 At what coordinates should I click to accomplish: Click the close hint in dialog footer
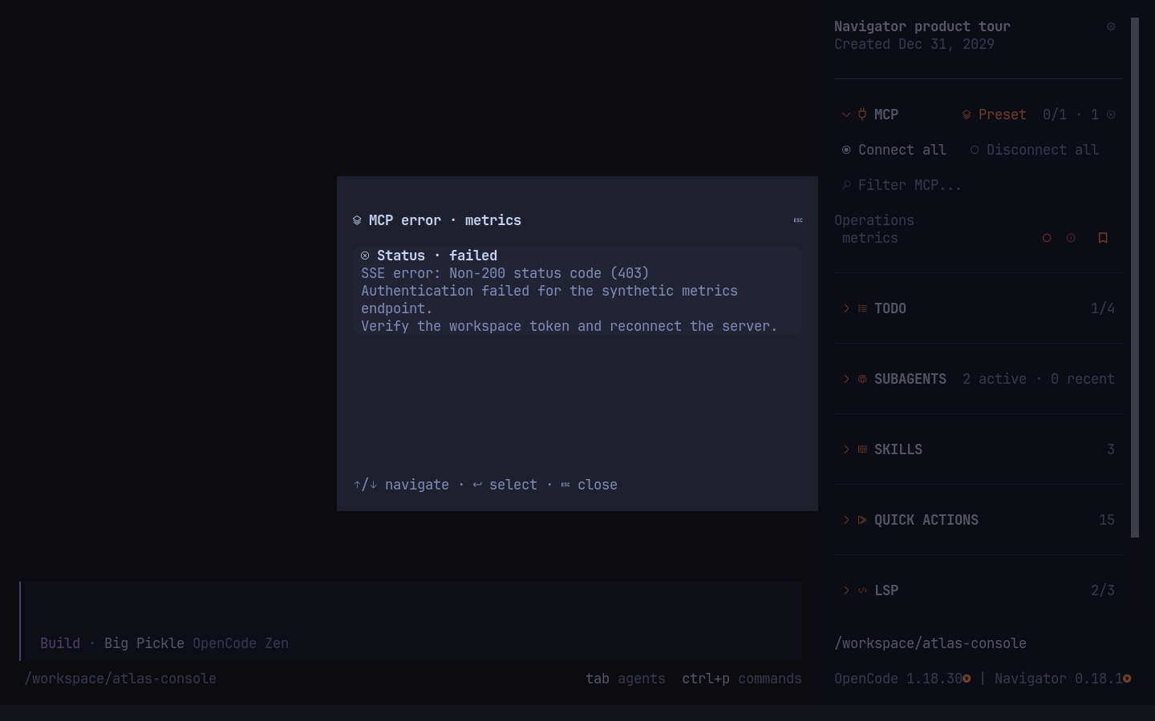(590, 485)
